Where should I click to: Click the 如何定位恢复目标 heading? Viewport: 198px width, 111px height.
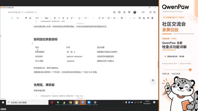[x=45, y=39]
